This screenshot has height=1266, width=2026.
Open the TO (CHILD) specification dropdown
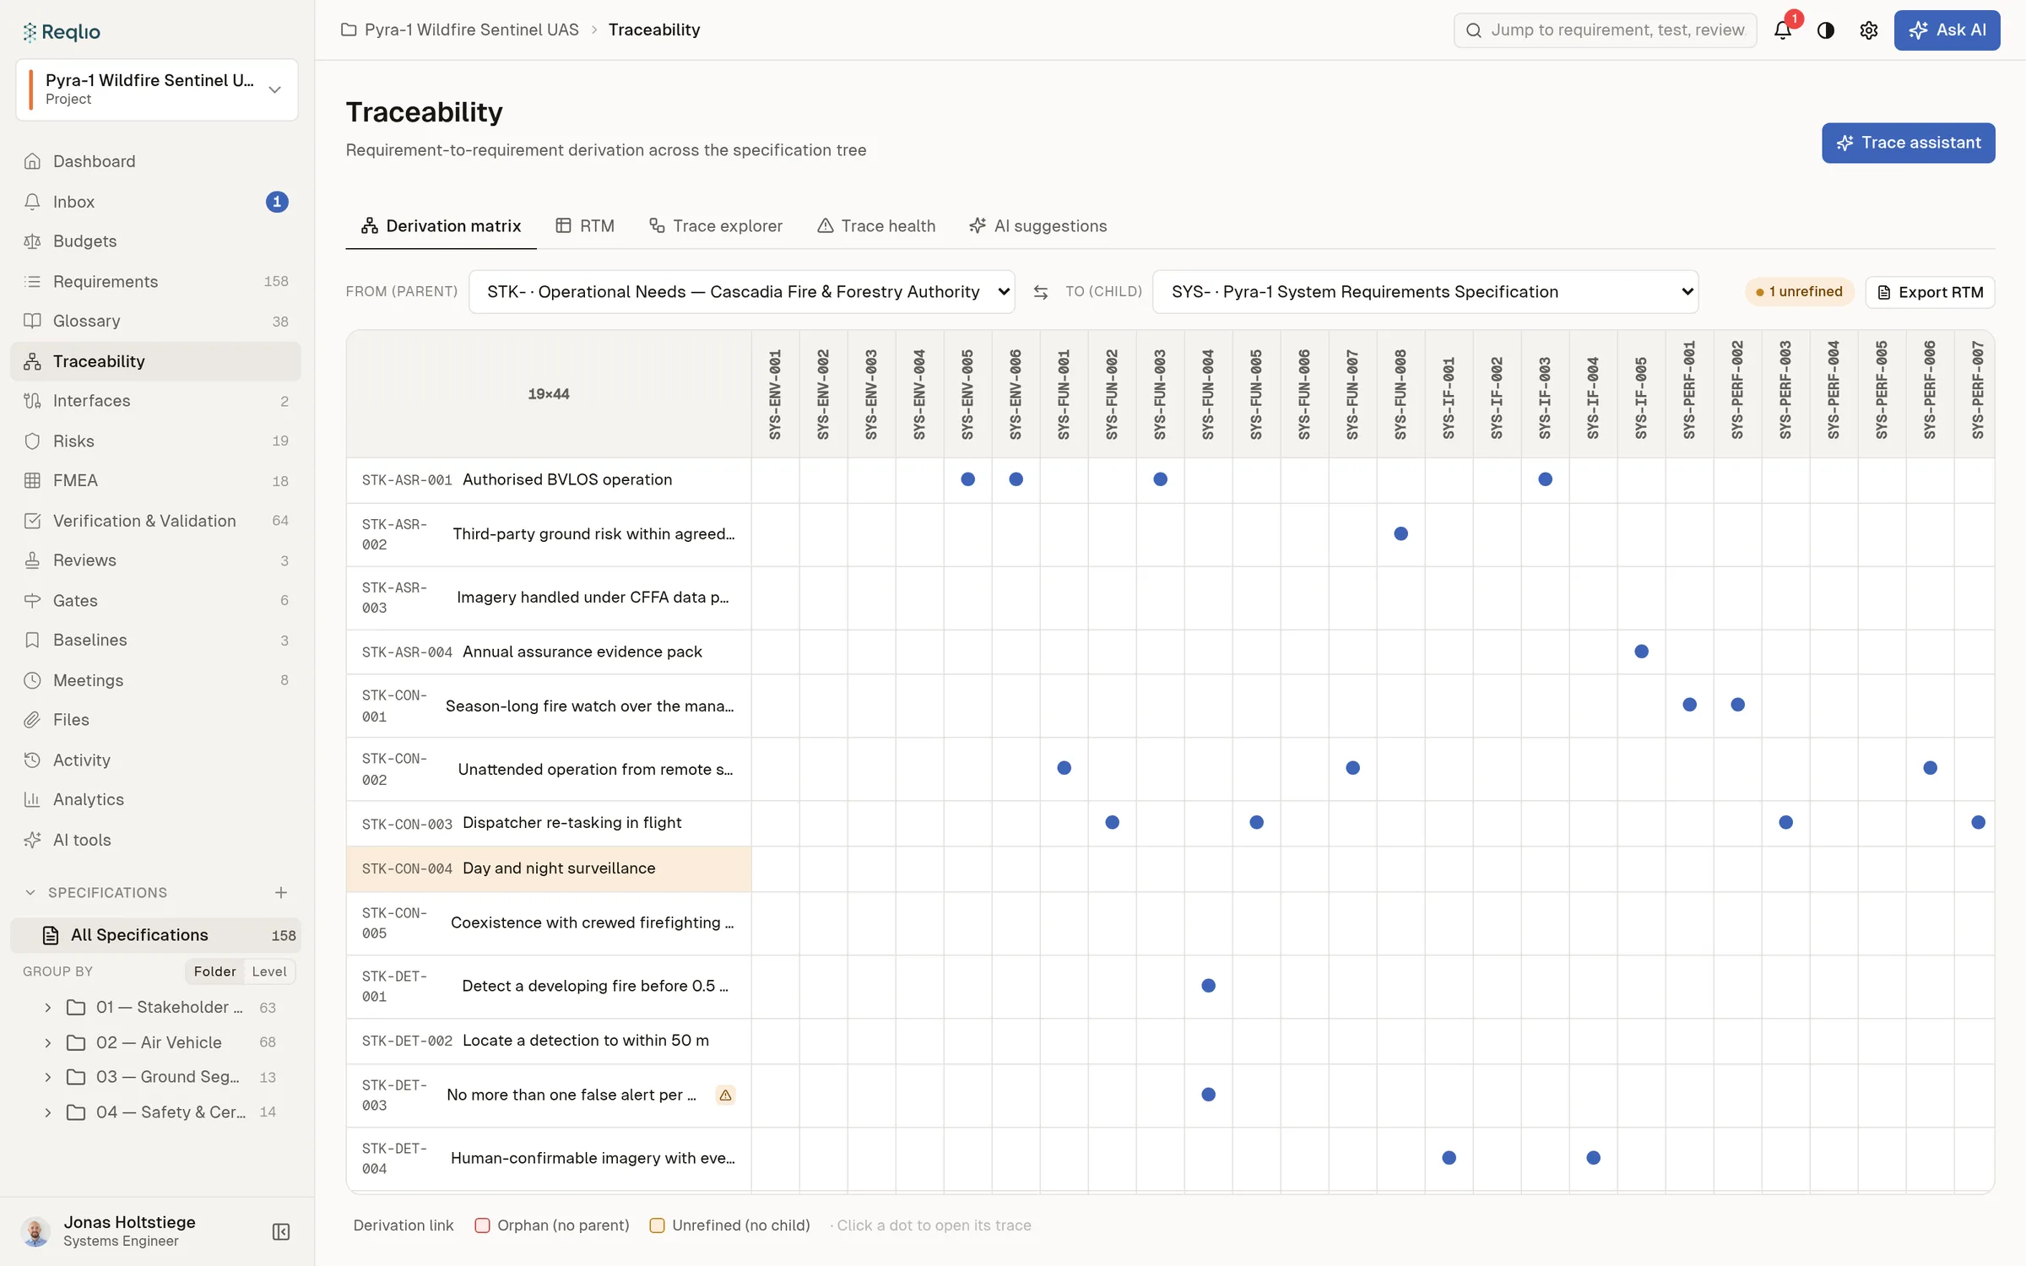pyautogui.click(x=1425, y=292)
